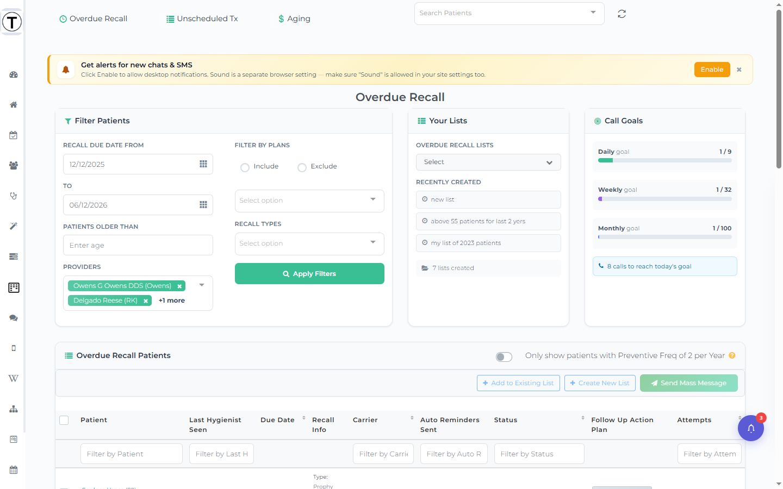Enable desktop notifications in the banner
The height and width of the screenshot is (489, 783).
click(x=712, y=70)
